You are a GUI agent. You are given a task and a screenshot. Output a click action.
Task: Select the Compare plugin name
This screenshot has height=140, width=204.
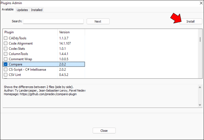tap(15, 64)
